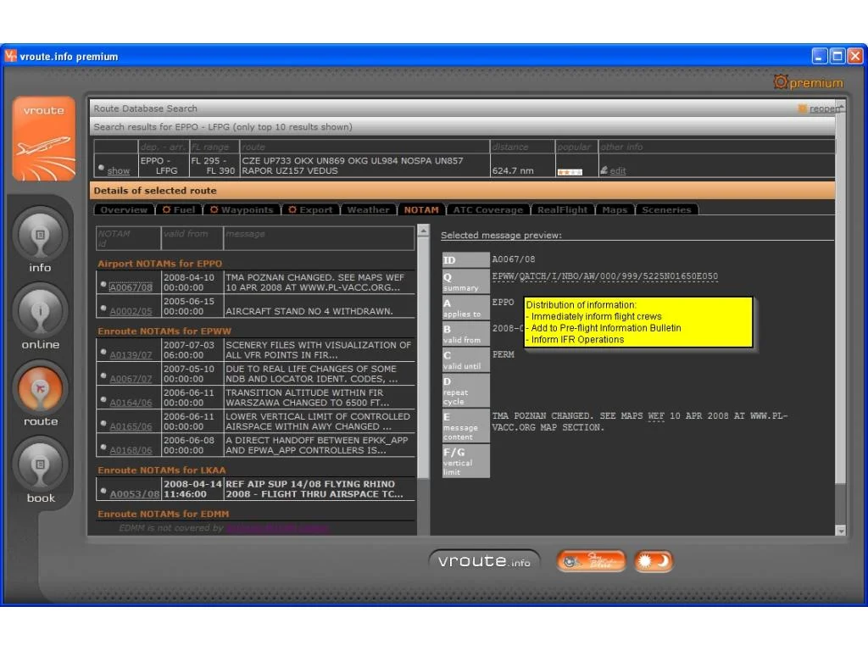
Task: Click the 'Enroute NOTAMs for LKAA' heading
Action: (162, 470)
